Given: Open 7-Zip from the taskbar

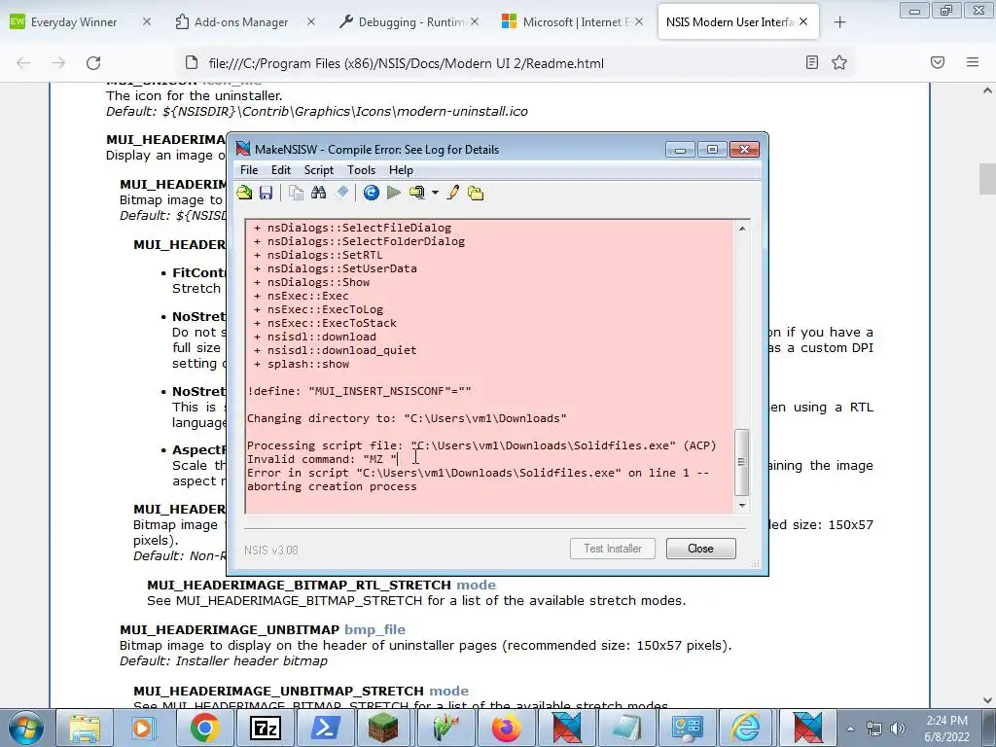Looking at the screenshot, I should pos(266,728).
